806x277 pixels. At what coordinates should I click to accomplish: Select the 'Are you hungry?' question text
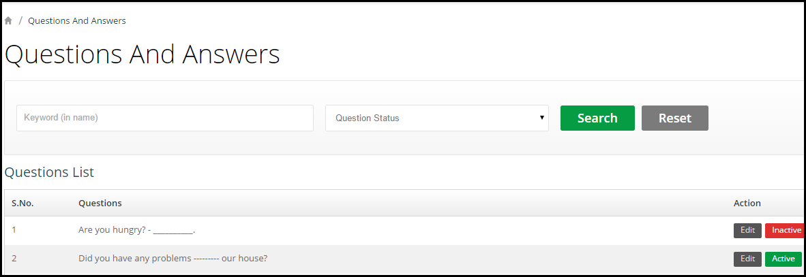click(x=137, y=230)
